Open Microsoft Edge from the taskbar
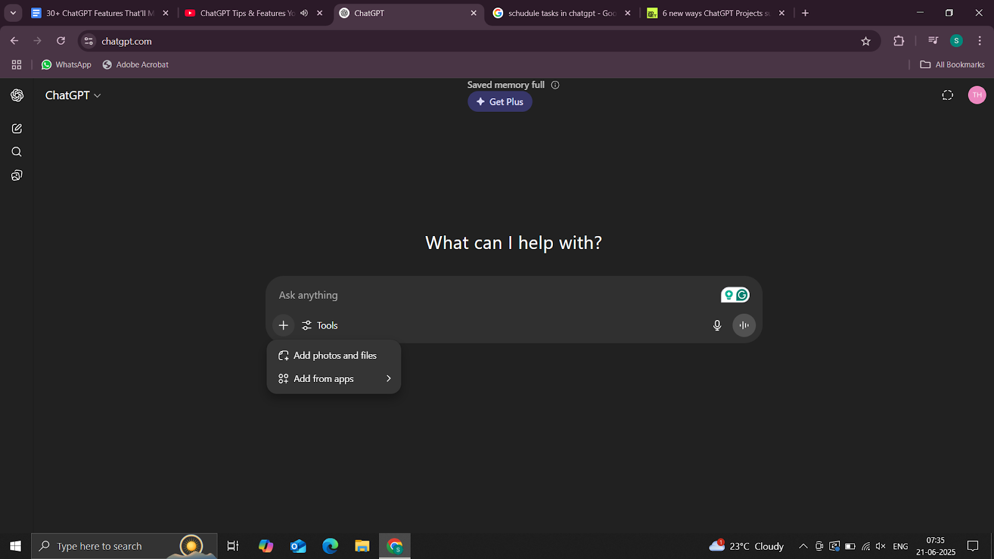 [331, 546]
